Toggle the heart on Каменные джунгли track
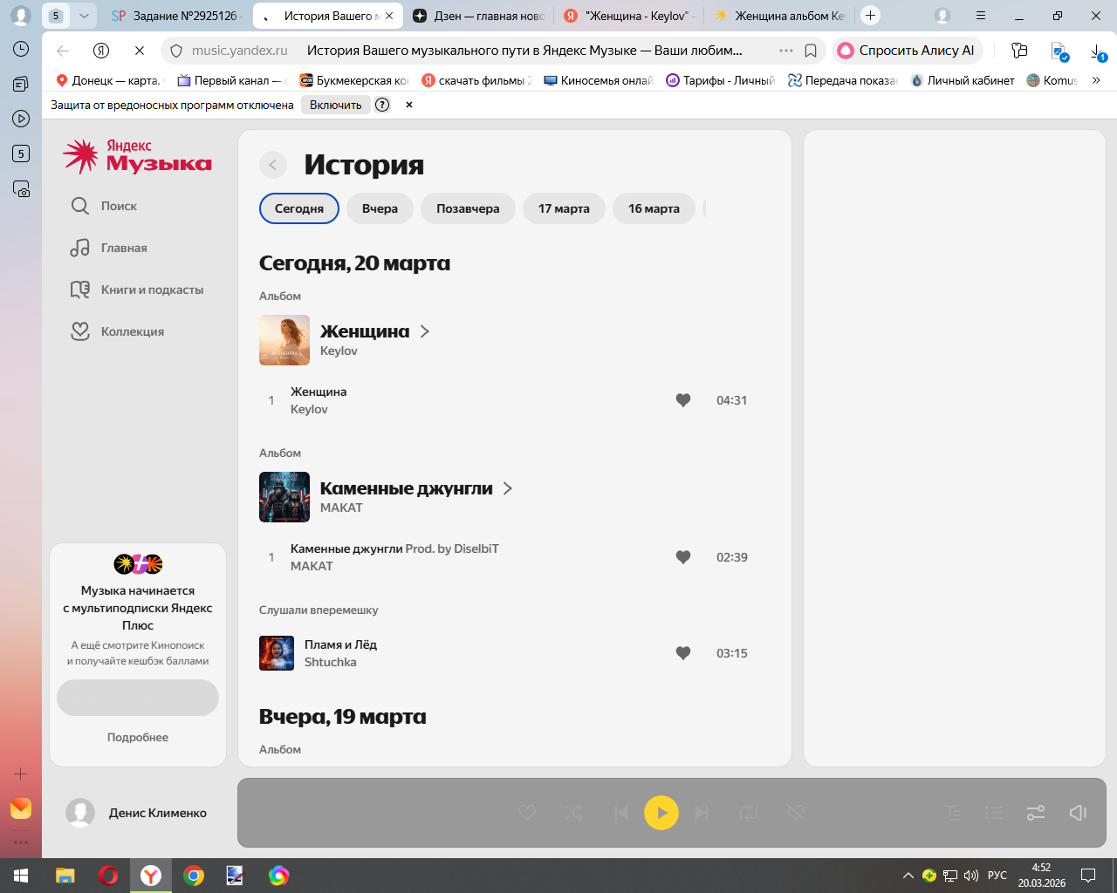1117x893 pixels. click(x=683, y=557)
